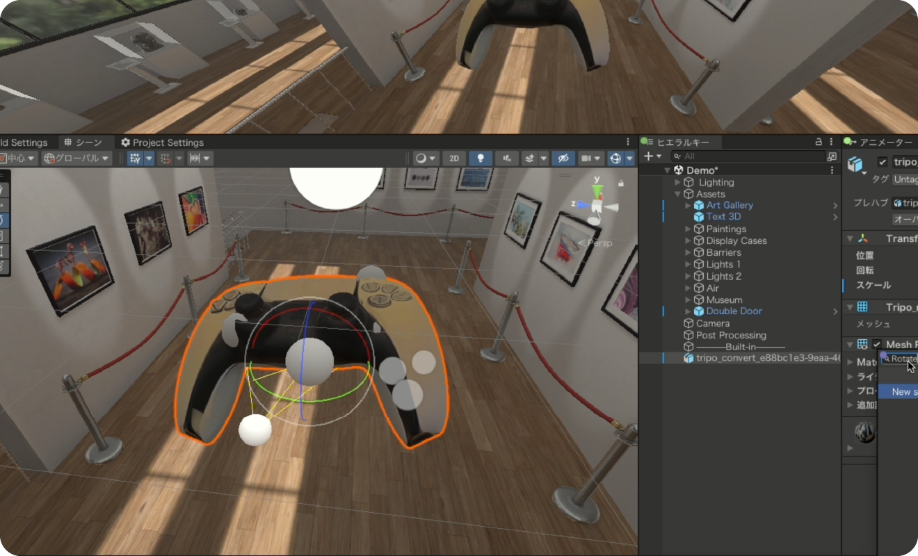Viewport: 918px width, 556px height.
Task: Expand the Lighting object
Action: coord(678,182)
